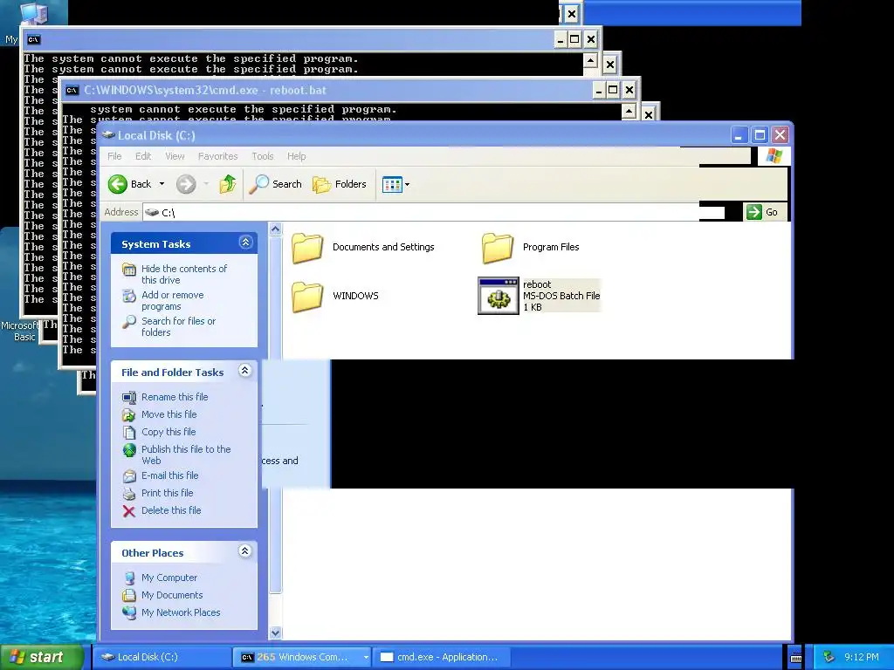The width and height of the screenshot is (894, 670).
Task: Click Delete this file
Action: (x=171, y=510)
